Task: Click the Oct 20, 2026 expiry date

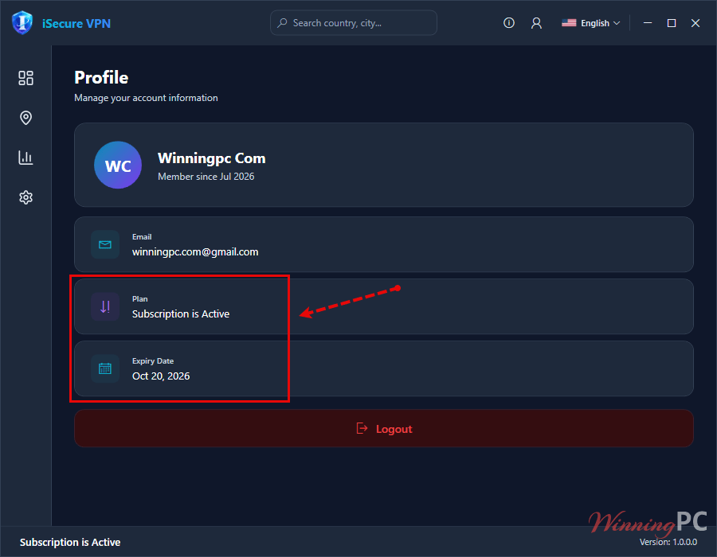Action: [161, 376]
